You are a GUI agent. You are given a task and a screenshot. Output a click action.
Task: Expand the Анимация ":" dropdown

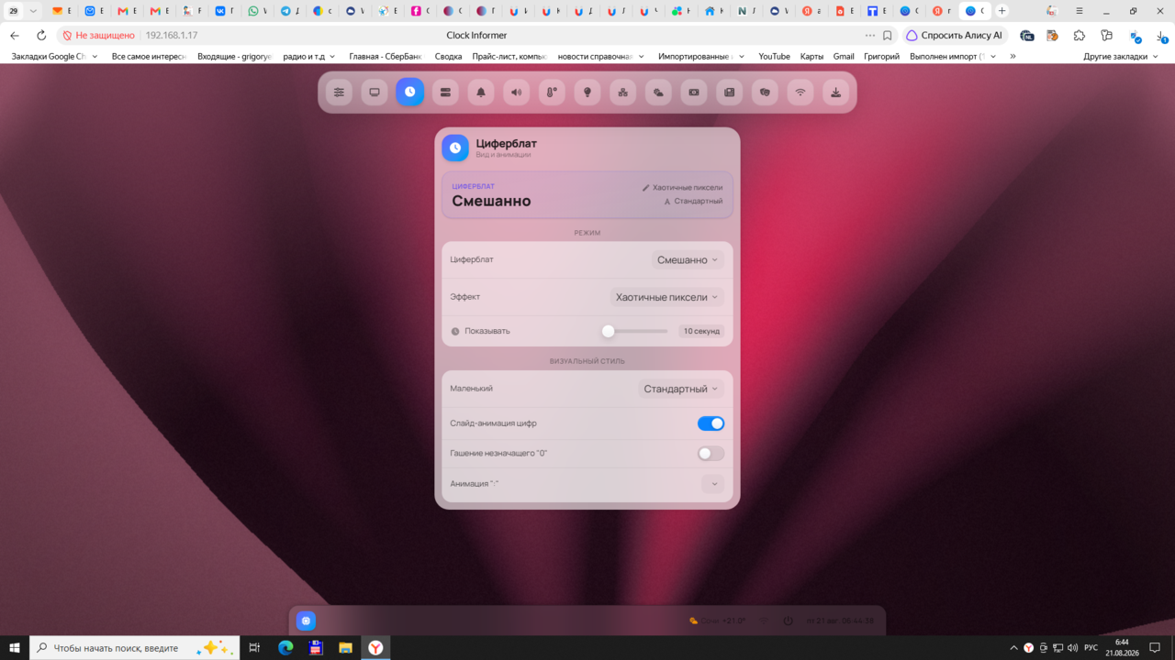pyautogui.click(x=713, y=483)
